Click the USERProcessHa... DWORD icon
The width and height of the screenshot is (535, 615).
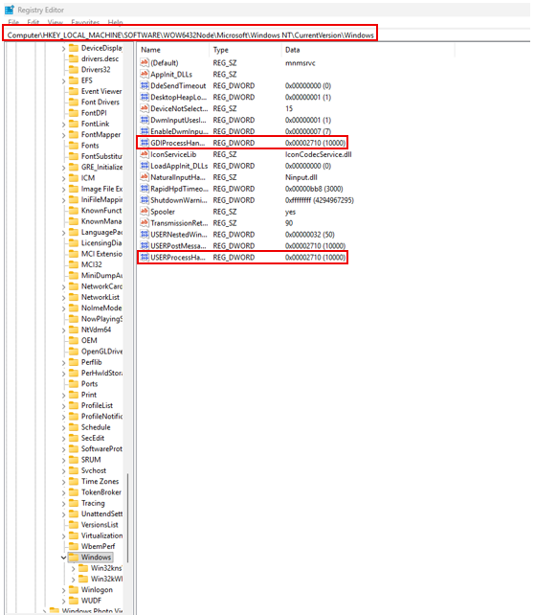tap(145, 258)
